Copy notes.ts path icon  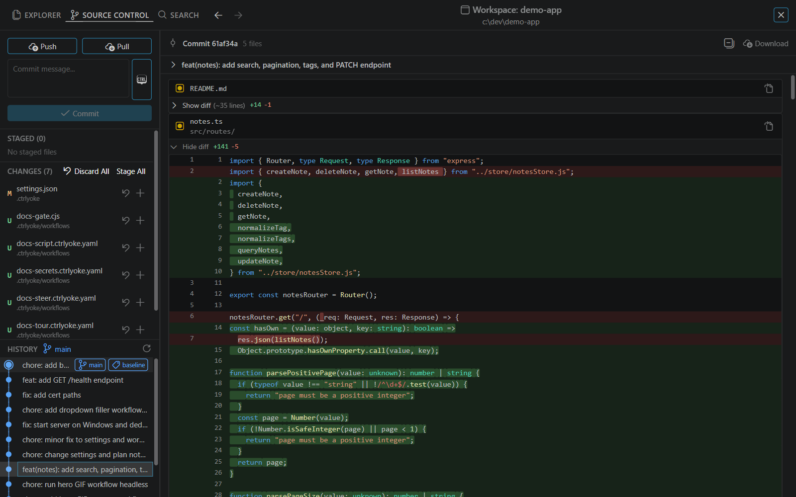coord(769,126)
